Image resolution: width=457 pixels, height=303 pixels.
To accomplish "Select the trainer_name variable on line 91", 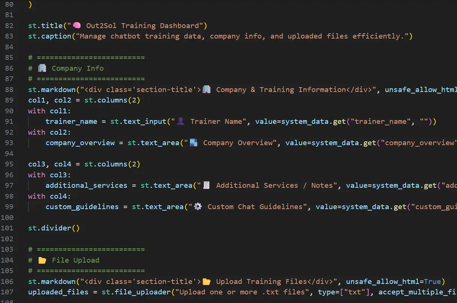I will click(x=71, y=121).
